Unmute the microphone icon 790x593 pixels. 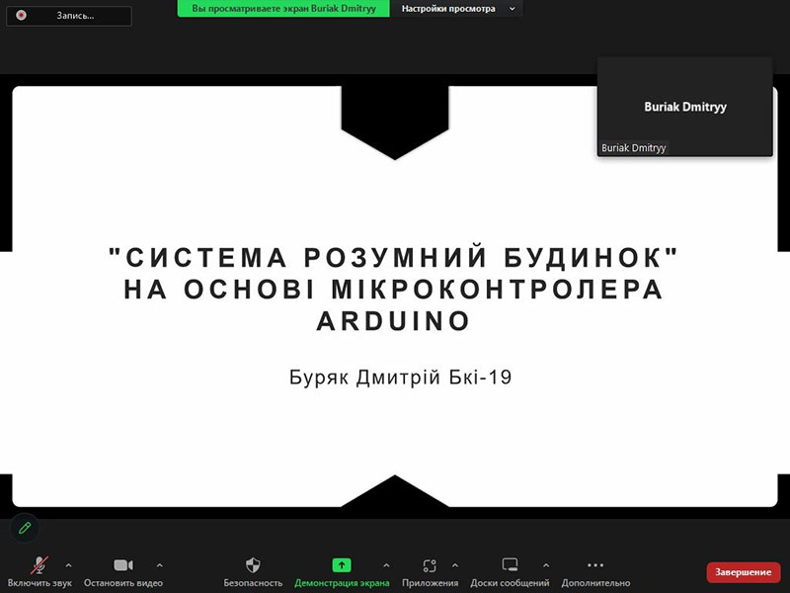coord(39,565)
